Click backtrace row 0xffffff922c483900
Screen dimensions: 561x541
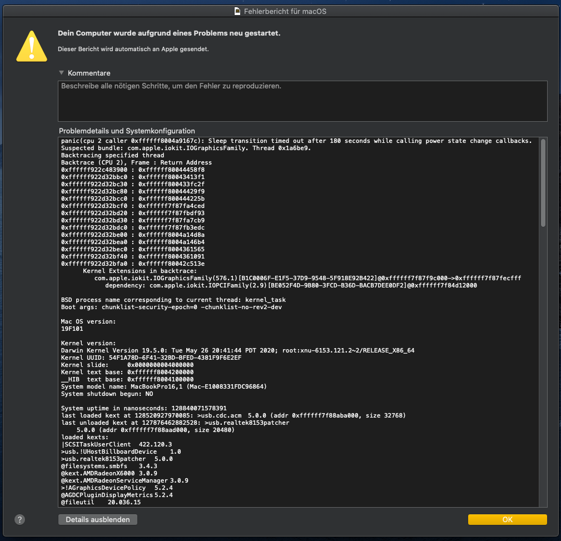133,170
